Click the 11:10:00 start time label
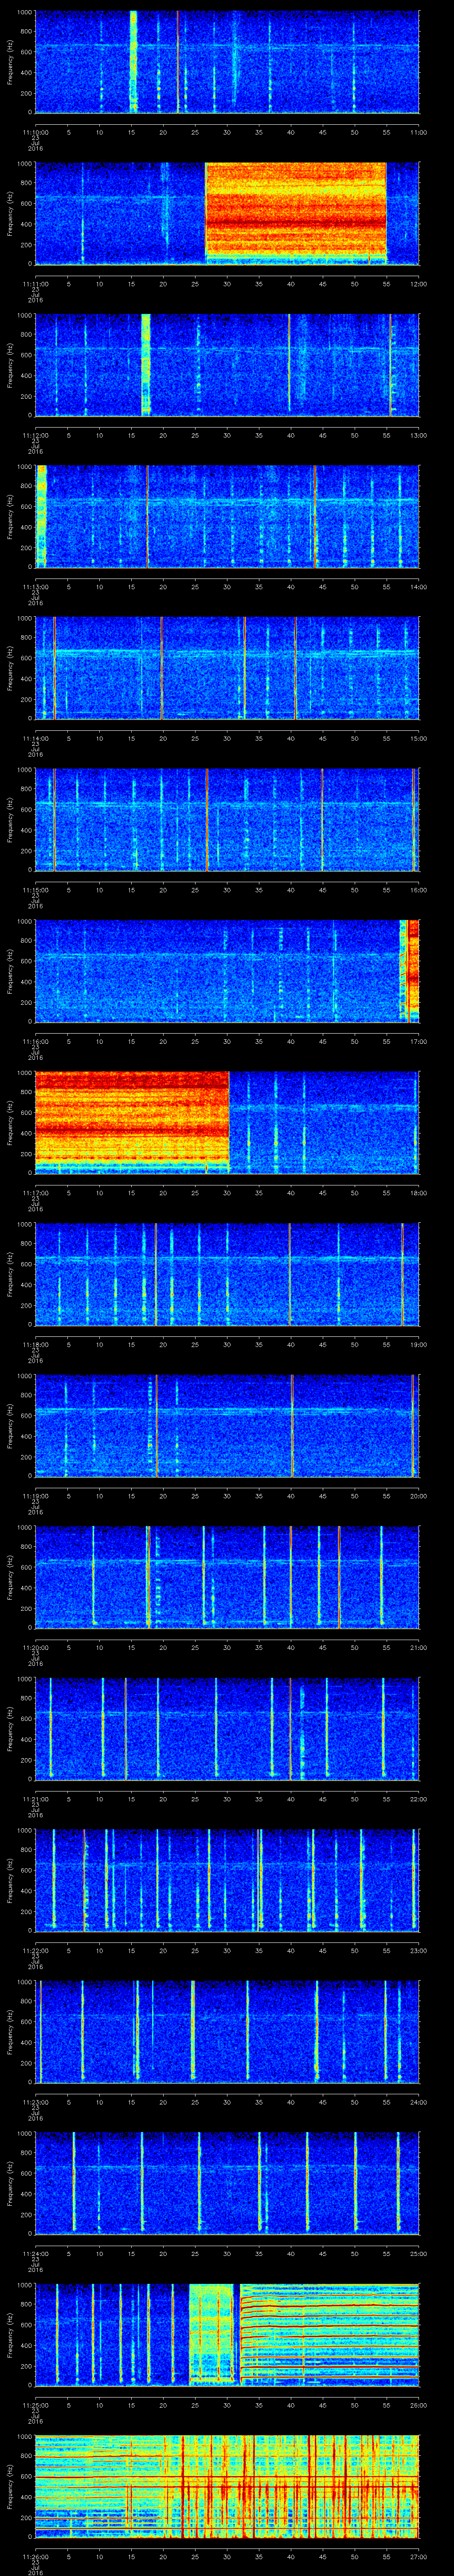The height and width of the screenshot is (2576, 454). (35, 132)
